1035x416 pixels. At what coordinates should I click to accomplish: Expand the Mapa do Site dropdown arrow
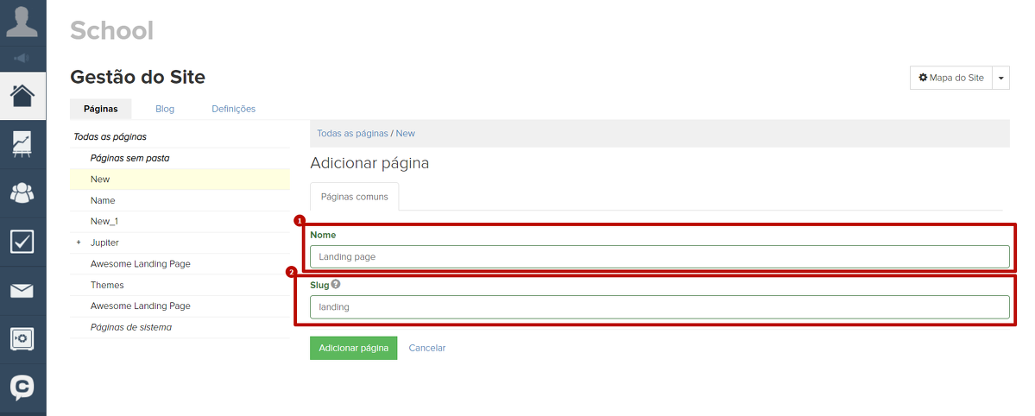[x=1001, y=78]
